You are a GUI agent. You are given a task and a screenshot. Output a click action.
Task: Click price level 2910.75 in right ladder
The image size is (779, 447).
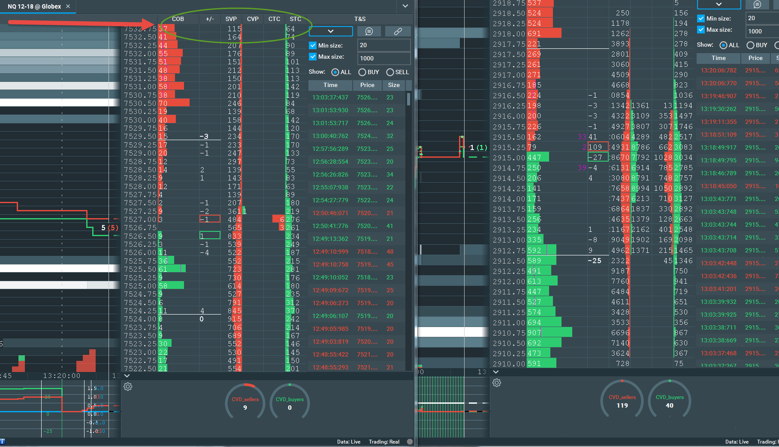[x=509, y=333]
